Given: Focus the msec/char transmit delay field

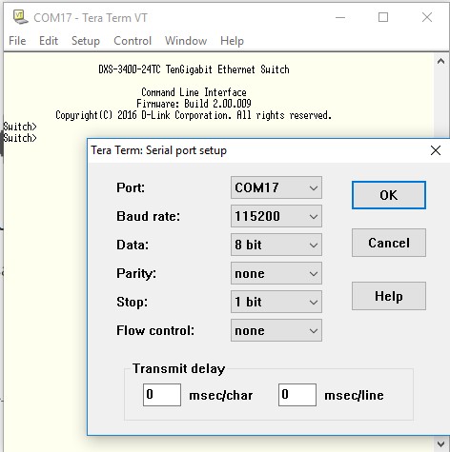Looking at the screenshot, I should (x=162, y=395).
